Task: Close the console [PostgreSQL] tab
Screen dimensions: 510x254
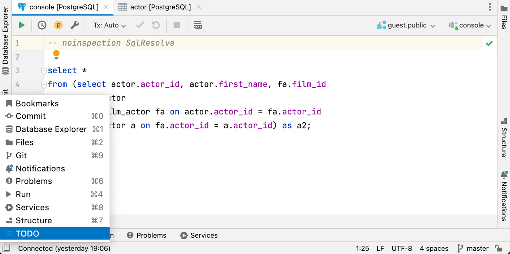Action: pos(106,7)
